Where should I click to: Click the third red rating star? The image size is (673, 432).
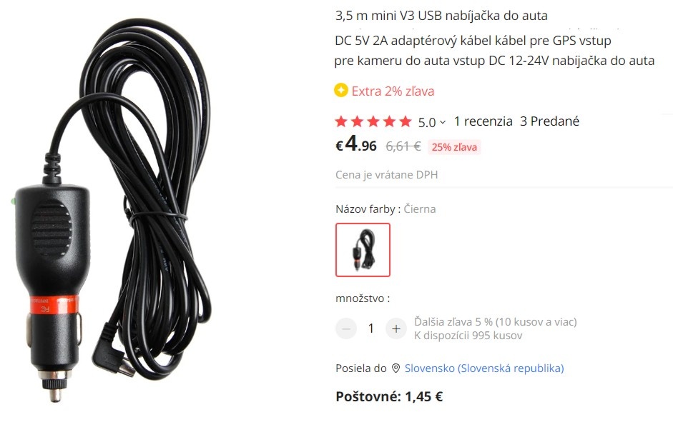pos(373,121)
